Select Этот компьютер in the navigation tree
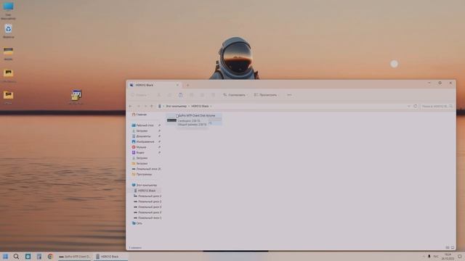Viewport: 465px width, 261px height. [147, 186]
